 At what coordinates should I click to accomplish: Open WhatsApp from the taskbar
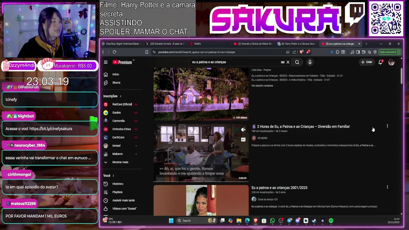[272, 221]
